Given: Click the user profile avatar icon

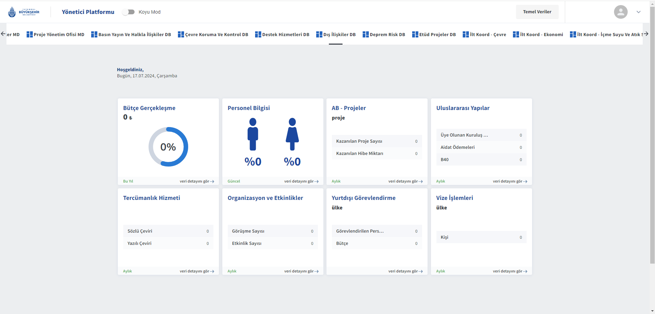Looking at the screenshot, I should (621, 12).
